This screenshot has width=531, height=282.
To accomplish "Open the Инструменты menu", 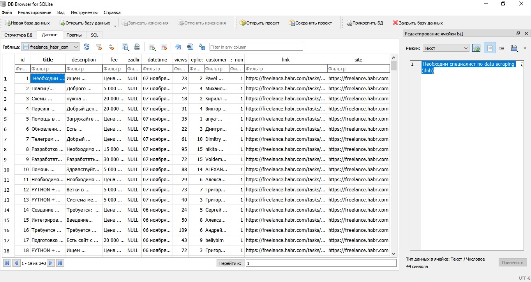I will [84, 12].
